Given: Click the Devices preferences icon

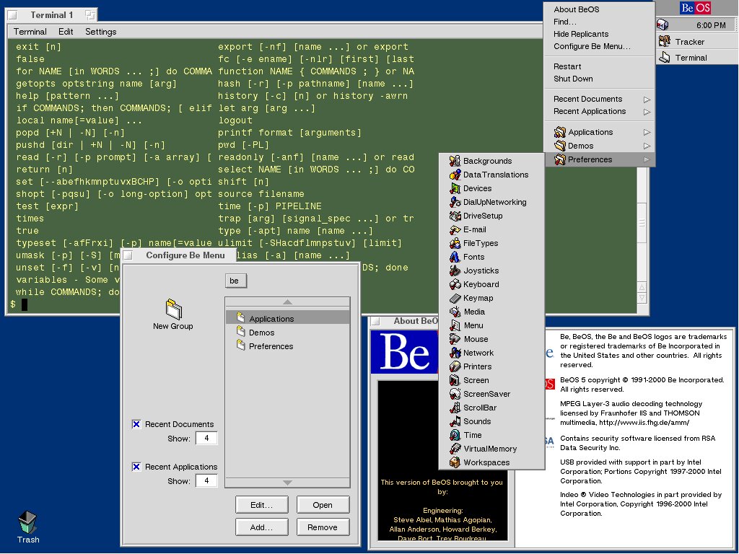Looking at the screenshot, I should (455, 188).
